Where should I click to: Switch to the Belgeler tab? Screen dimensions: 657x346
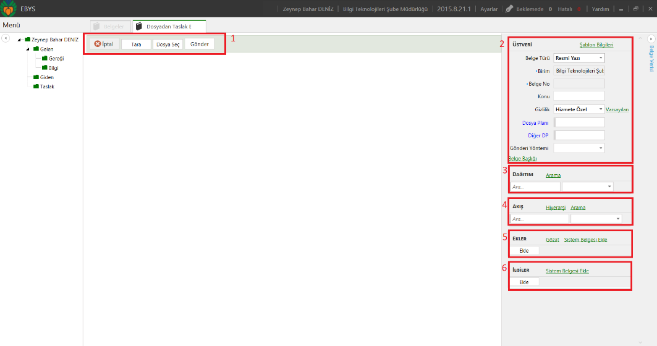[x=110, y=27]
